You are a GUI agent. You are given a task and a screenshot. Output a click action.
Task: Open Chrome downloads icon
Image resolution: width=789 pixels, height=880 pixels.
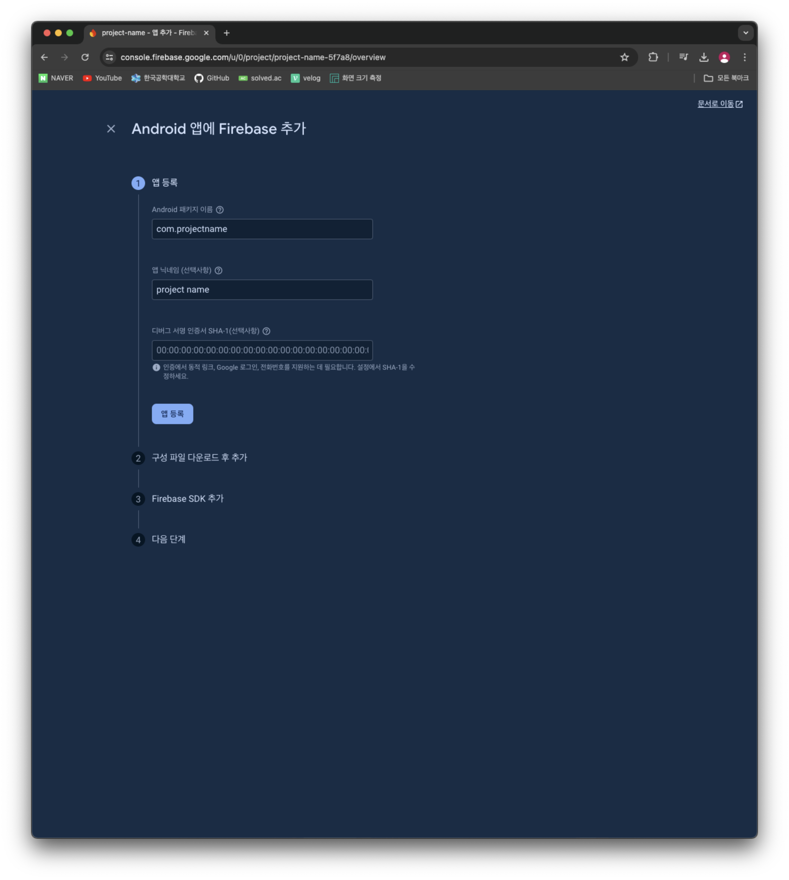point(704,57)
